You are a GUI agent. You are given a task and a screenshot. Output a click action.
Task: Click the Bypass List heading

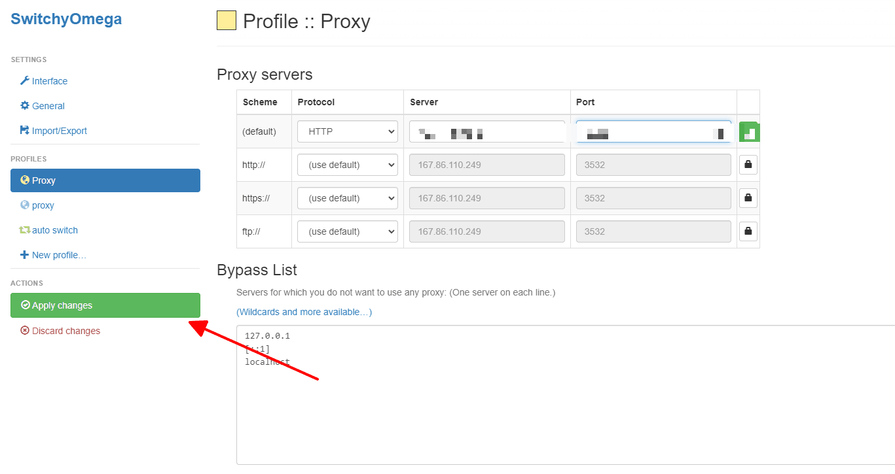pos(257,269)
